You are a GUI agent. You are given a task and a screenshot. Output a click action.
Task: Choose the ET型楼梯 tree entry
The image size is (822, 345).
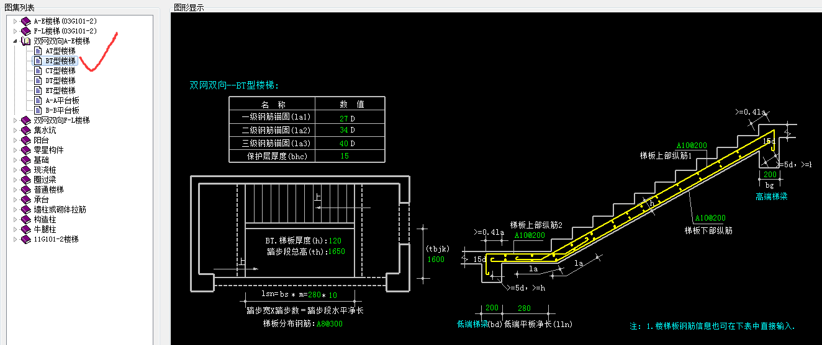point(60,90)
